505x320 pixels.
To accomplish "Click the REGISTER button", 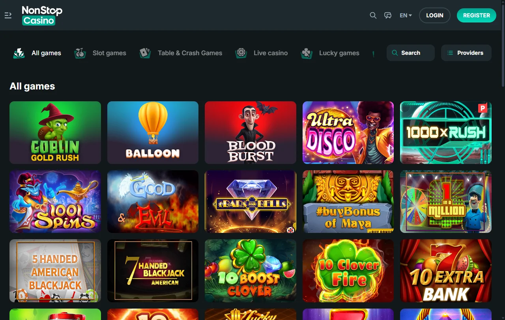I will [477, 15].
